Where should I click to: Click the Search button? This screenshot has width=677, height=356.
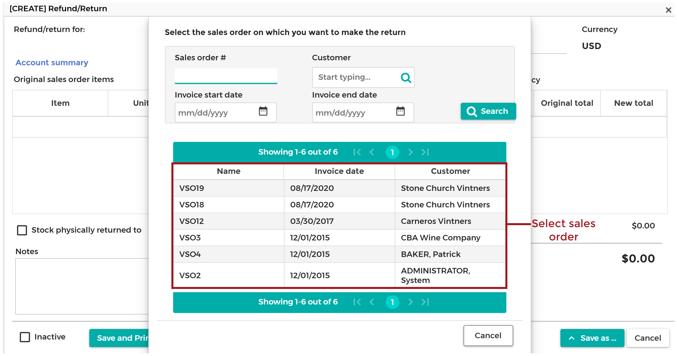coord(488,111)
